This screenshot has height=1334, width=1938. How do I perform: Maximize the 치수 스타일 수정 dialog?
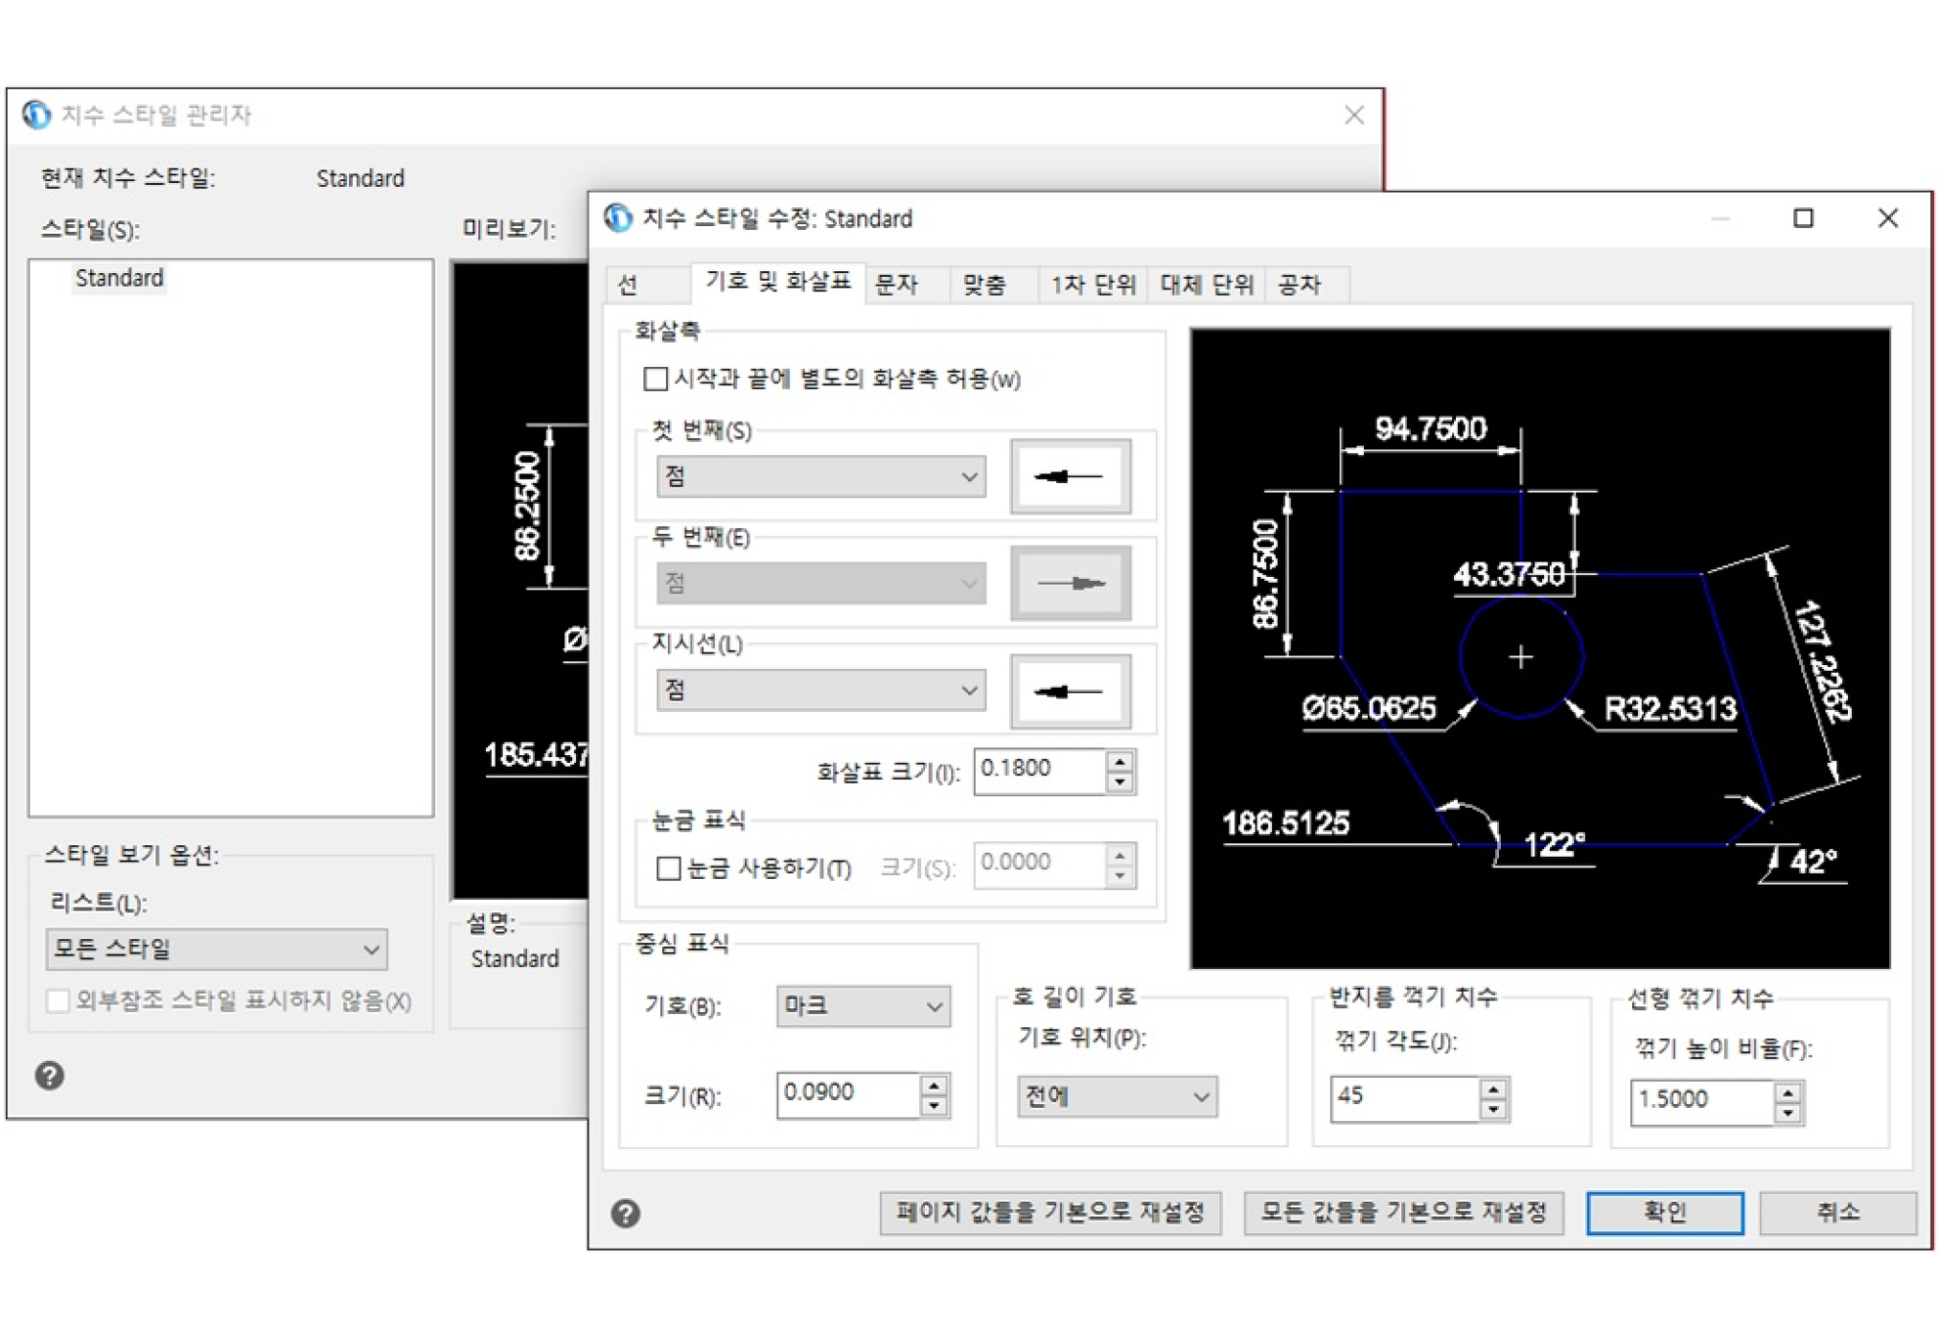pyautogui.click(x=1803, y=218)
